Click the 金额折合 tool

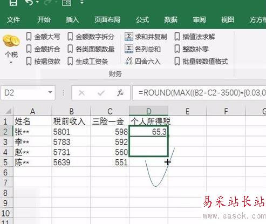pos(43,49)
